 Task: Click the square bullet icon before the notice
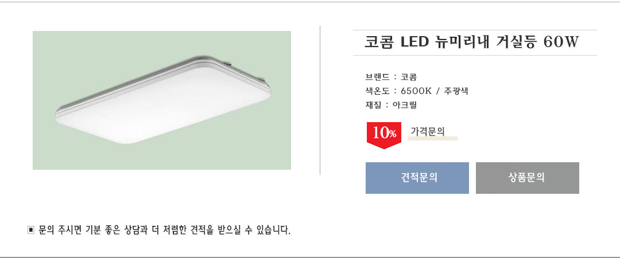[x=31, y=230]
